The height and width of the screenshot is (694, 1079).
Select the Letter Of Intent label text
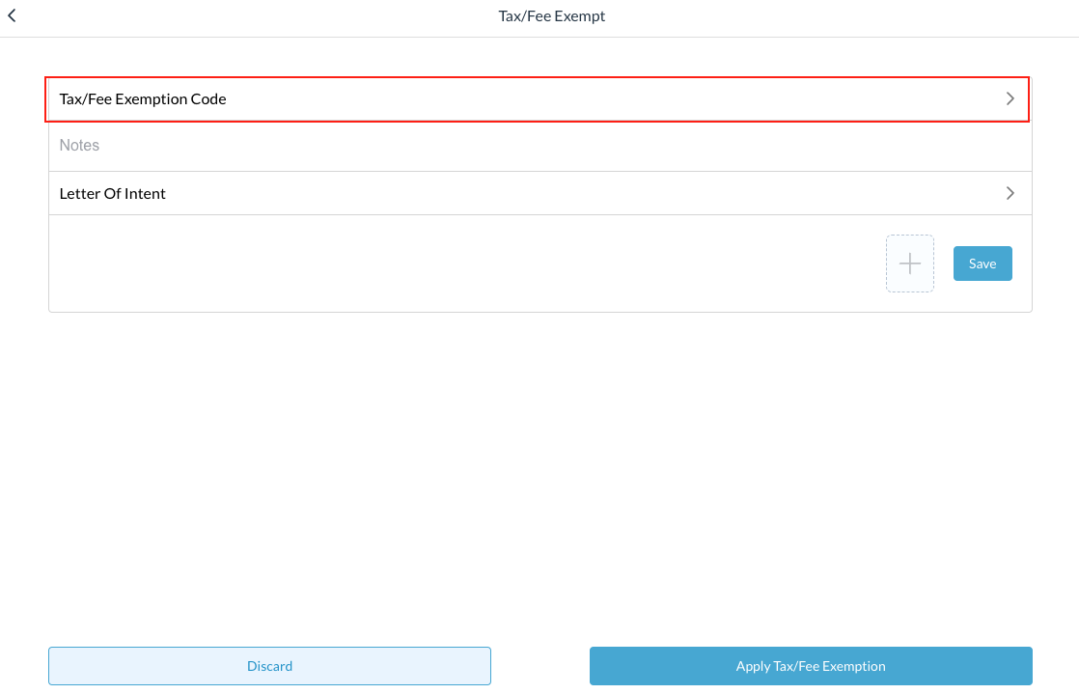point(113,193)
